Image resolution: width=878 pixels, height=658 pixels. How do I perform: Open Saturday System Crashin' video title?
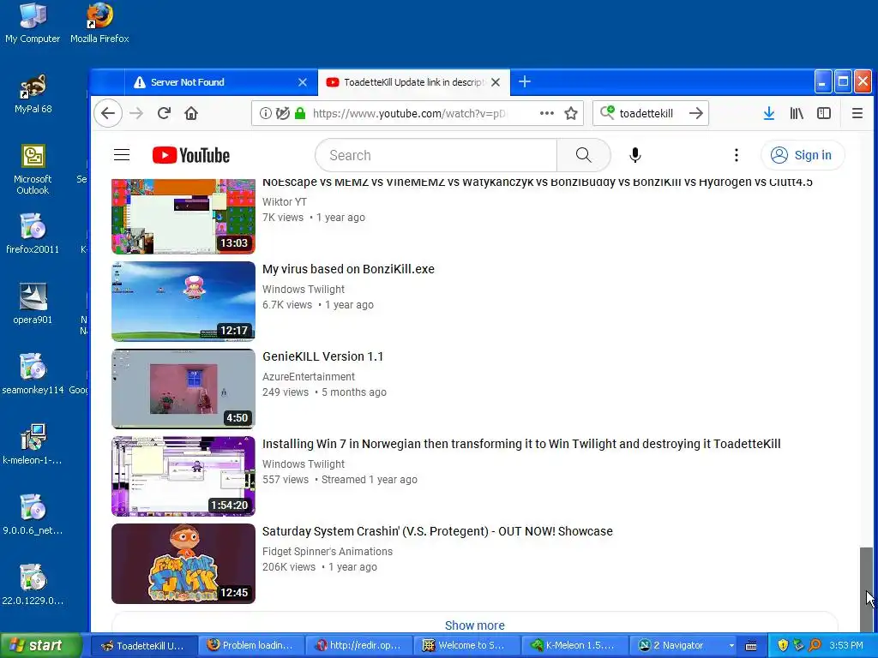coord(437,531)
